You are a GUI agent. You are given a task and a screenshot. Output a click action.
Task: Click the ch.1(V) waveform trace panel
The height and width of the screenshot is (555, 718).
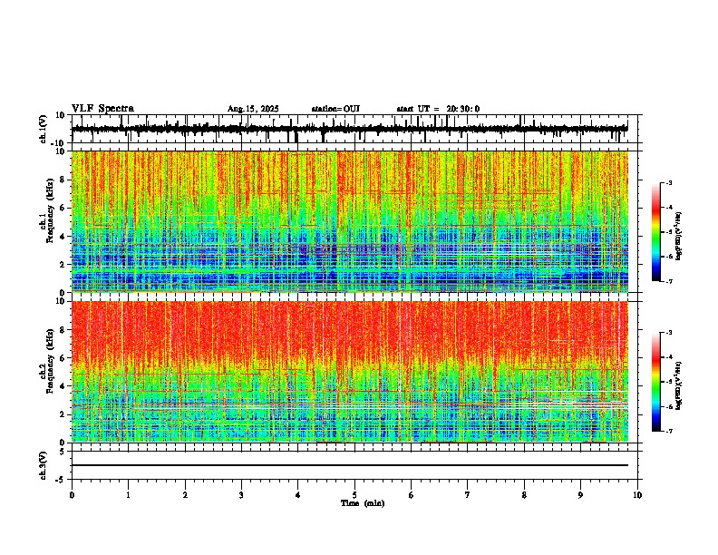356,129
